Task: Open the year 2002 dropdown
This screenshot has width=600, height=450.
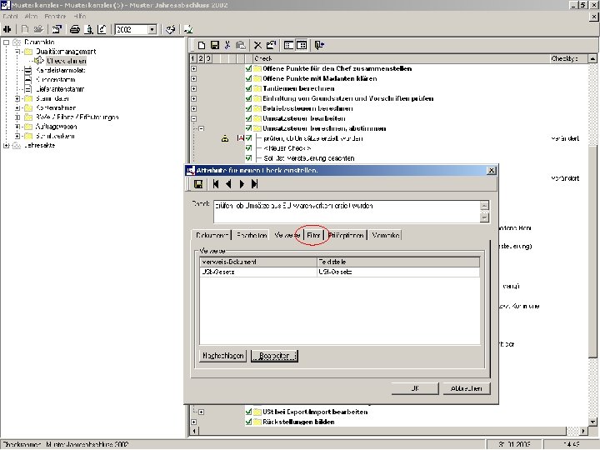Action: 152,29
